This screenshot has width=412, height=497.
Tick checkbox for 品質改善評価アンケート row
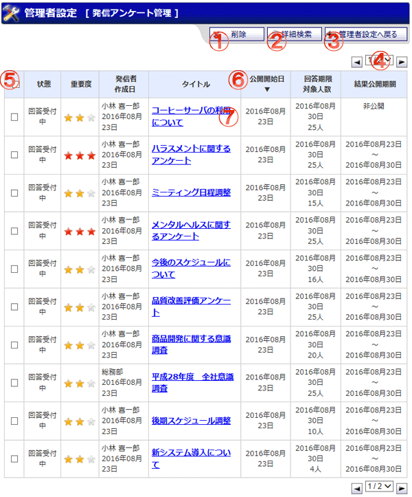coord(14,307)
